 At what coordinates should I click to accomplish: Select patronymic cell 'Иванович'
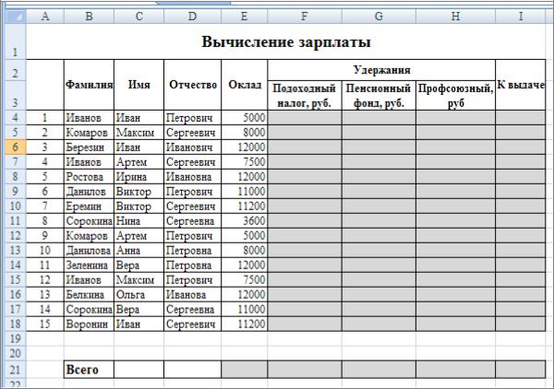click(193, 147)
